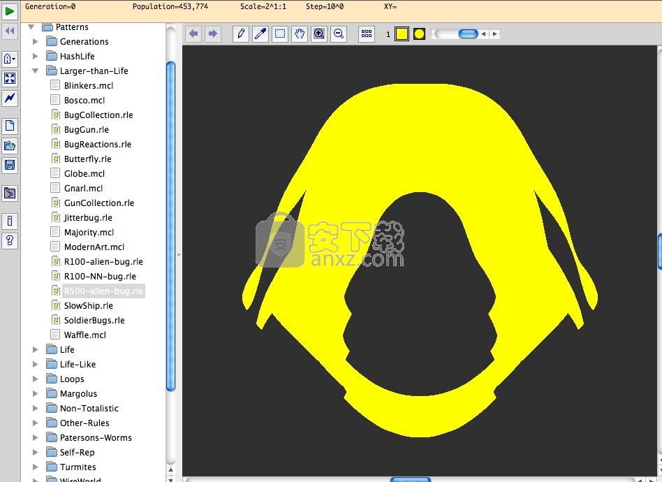This screenshot has height=482, width=662.
Task: Click the Scale=2^1:1 status text
Action: pos(263,6)
